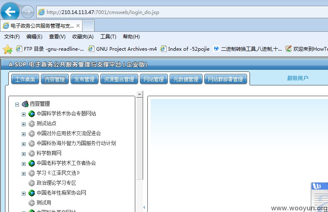The height and width of the screenshot is (212, 328).
Task: Open the 网站管理 tab
Action: click(154, 79)
